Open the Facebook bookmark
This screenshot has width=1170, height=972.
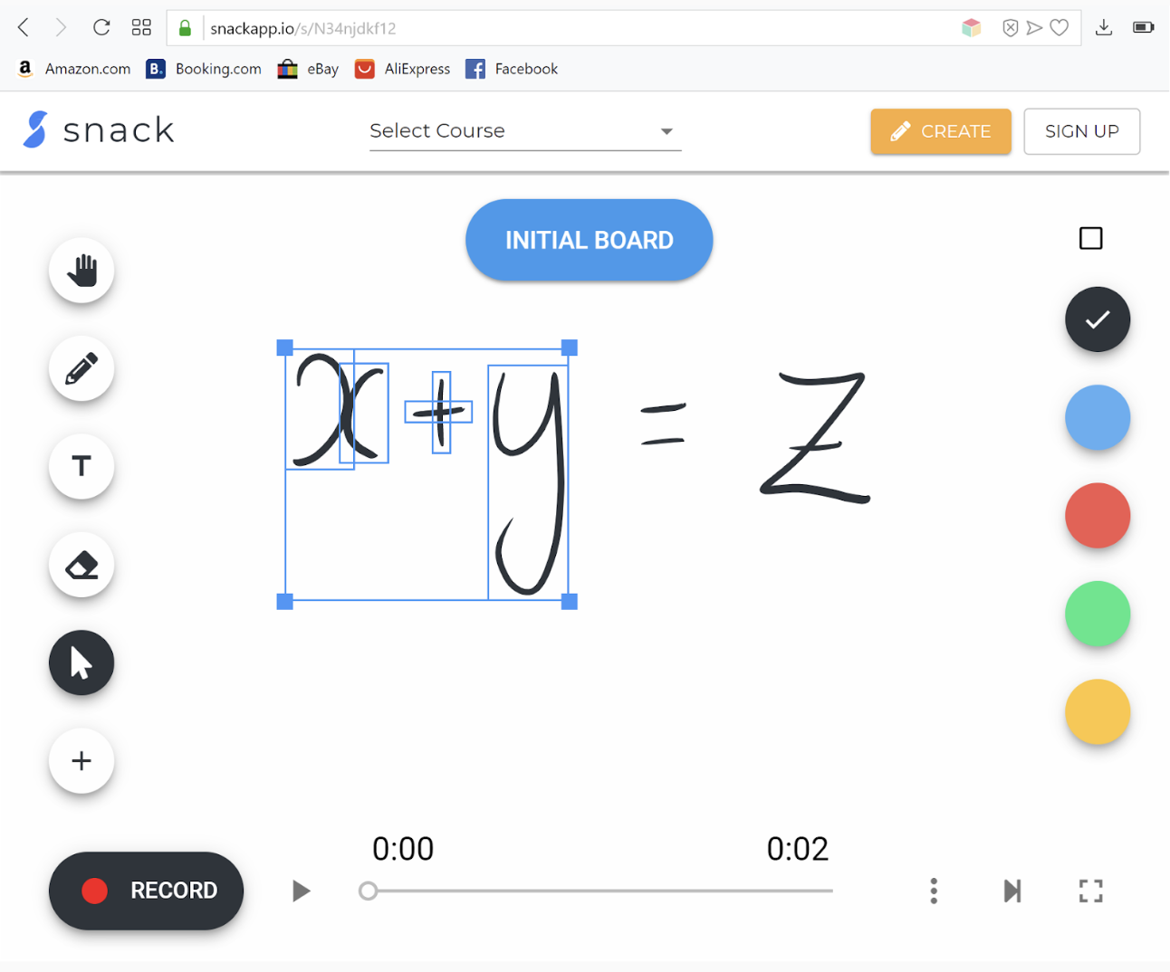pos(512,68)
